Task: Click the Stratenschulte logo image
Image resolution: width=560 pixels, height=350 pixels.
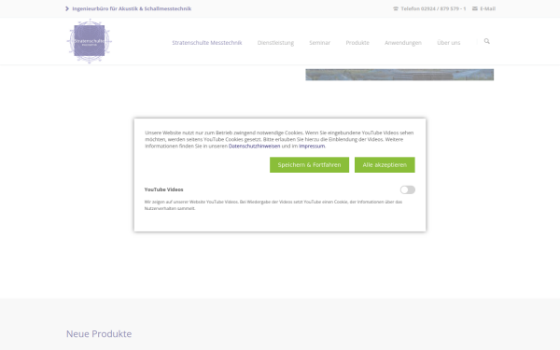Action: (x=90, y=41)
